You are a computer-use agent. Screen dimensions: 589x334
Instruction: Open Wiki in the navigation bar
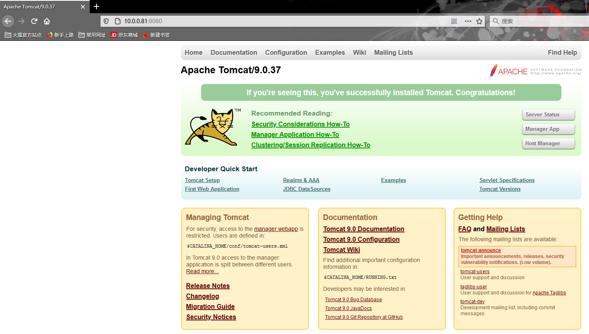[360, 52]
